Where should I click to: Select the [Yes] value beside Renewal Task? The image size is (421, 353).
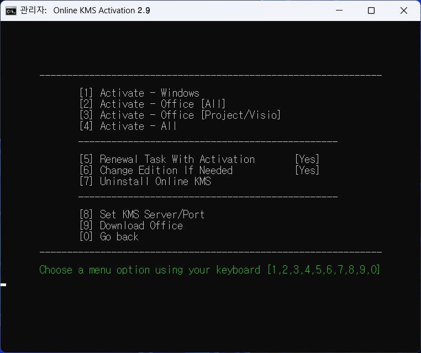[307, 159]
